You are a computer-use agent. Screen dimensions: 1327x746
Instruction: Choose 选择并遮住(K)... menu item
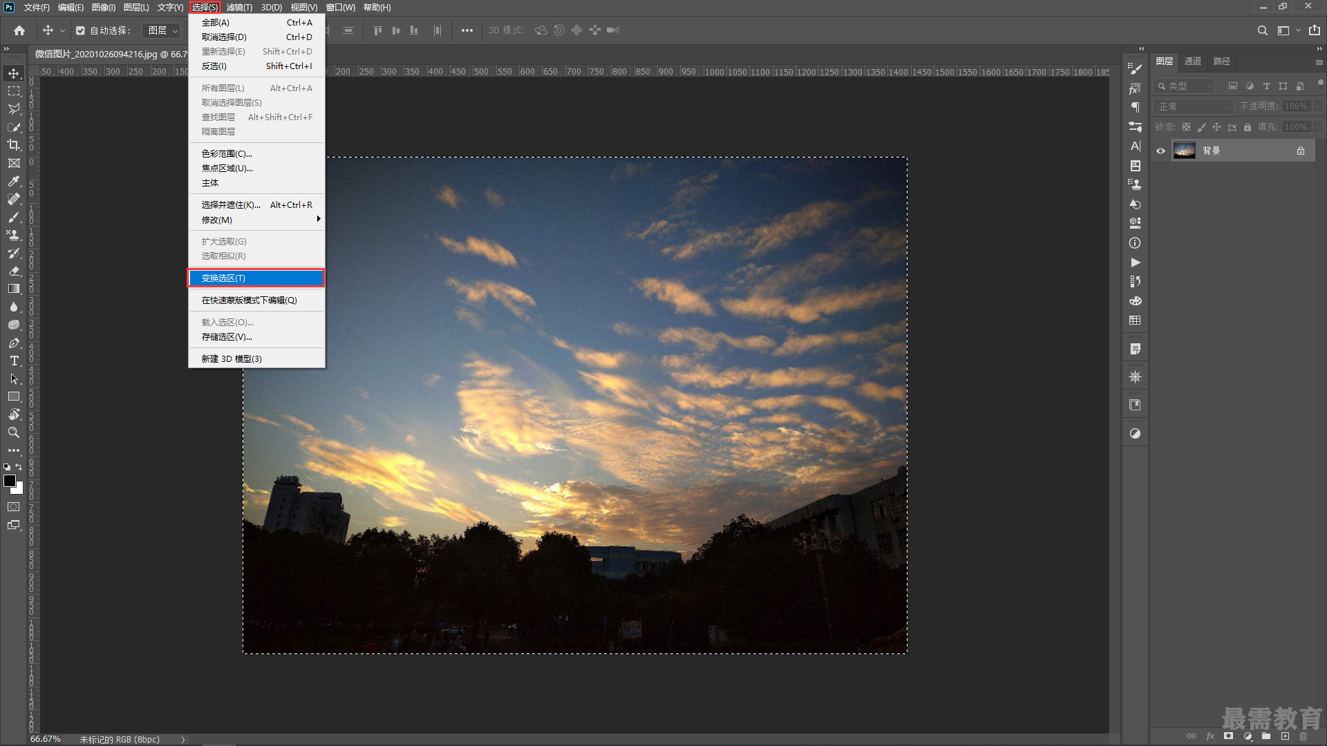(x=256, y=204)
